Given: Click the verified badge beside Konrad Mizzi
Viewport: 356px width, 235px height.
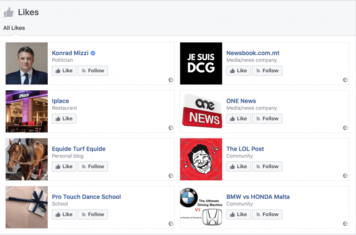Looking at the screenshot, I should pyautogui.click(x=93, y=53).
